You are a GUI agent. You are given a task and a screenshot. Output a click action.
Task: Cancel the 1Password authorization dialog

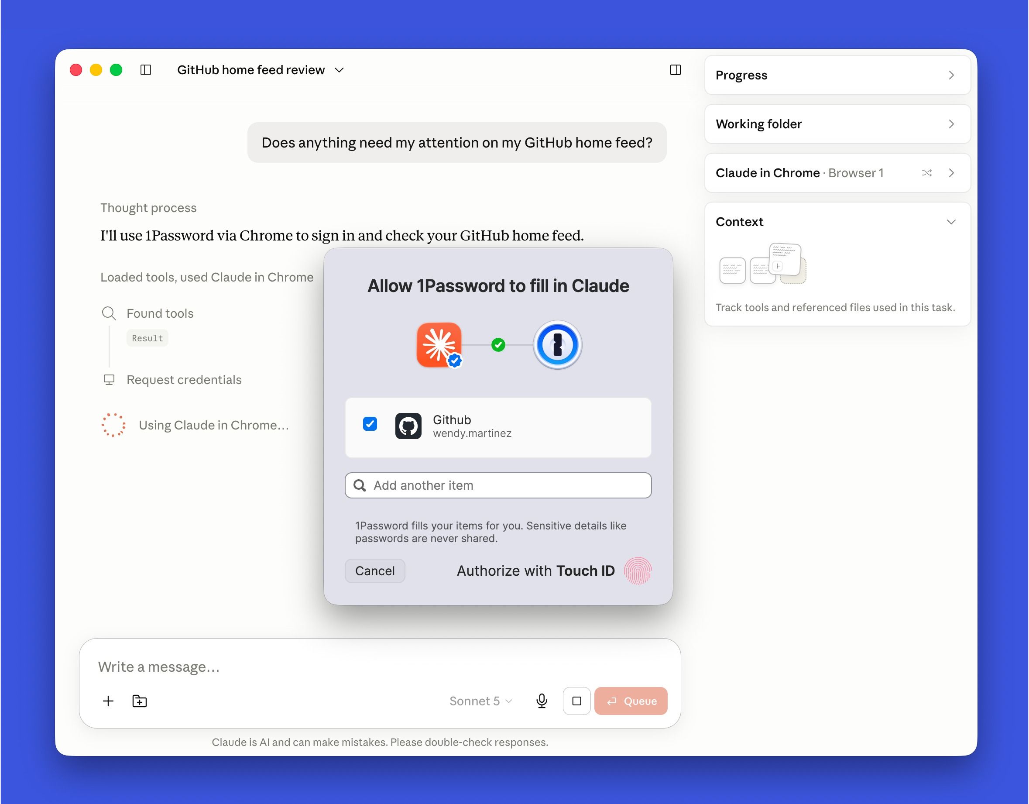(375, 571)
